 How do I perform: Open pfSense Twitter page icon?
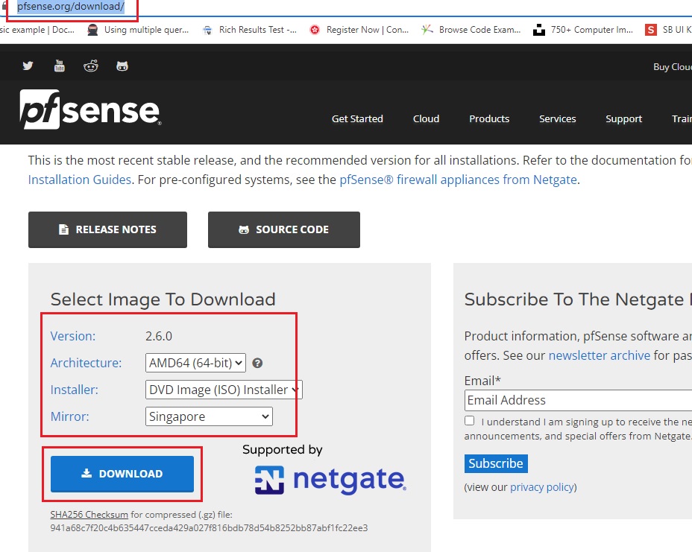pos(28,66)
